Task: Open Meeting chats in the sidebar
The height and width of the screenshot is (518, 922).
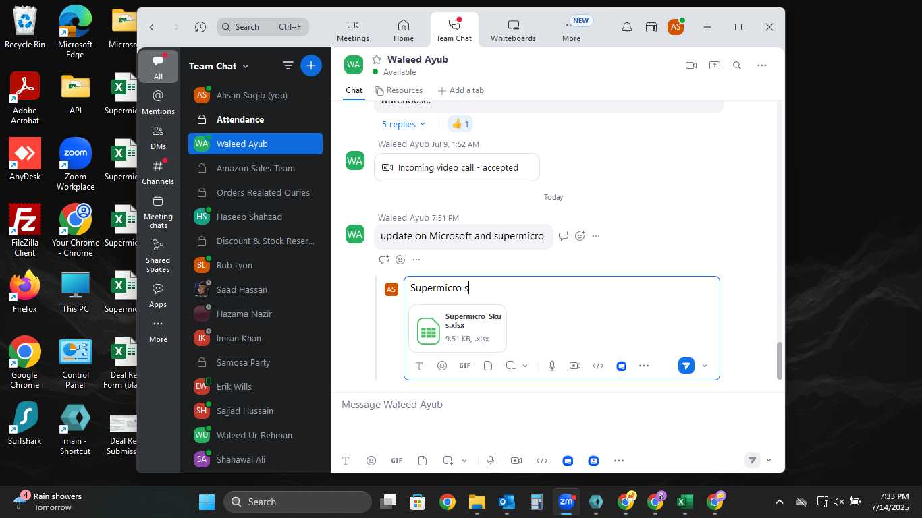Action: (158, 212)
